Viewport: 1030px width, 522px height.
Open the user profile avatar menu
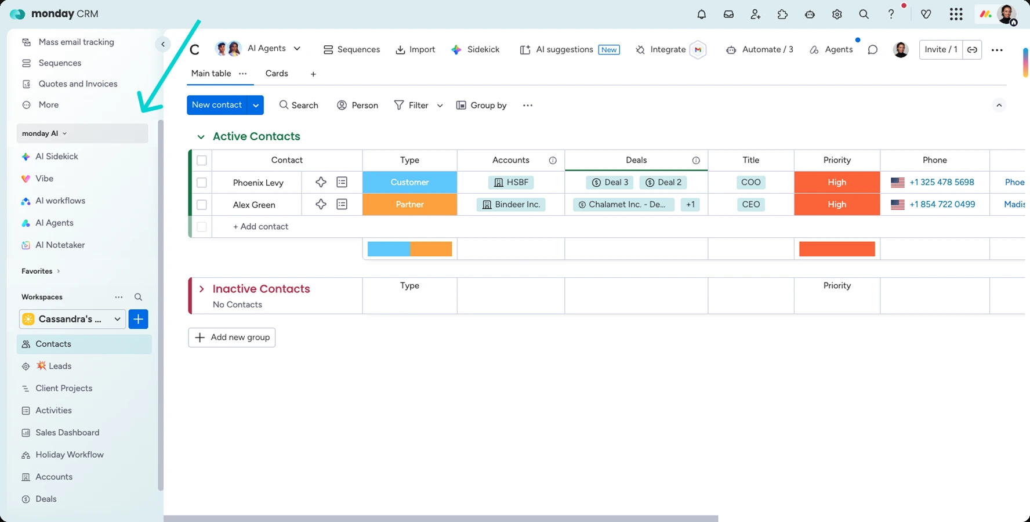point(1007,14)
